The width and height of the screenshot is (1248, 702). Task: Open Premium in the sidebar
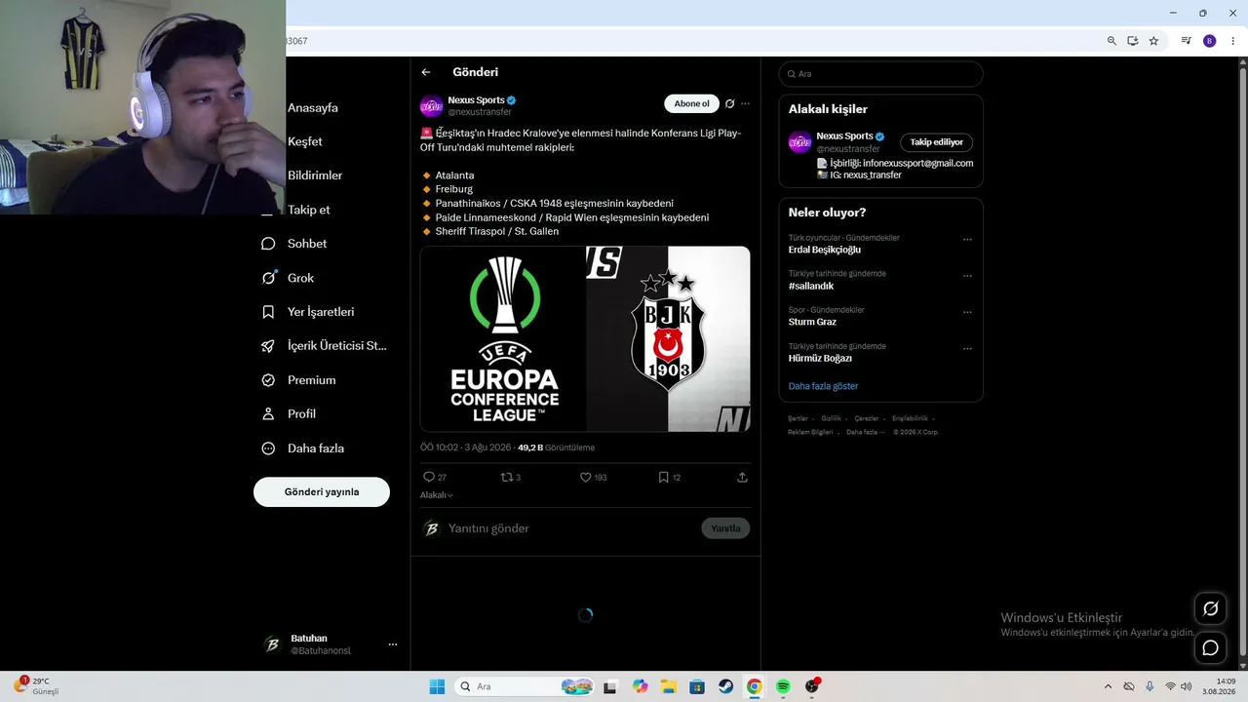pos(298,380)
